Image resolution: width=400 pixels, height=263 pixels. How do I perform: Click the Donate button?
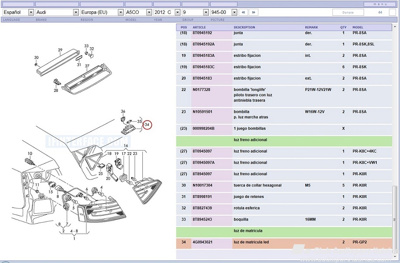click(348, 12)
